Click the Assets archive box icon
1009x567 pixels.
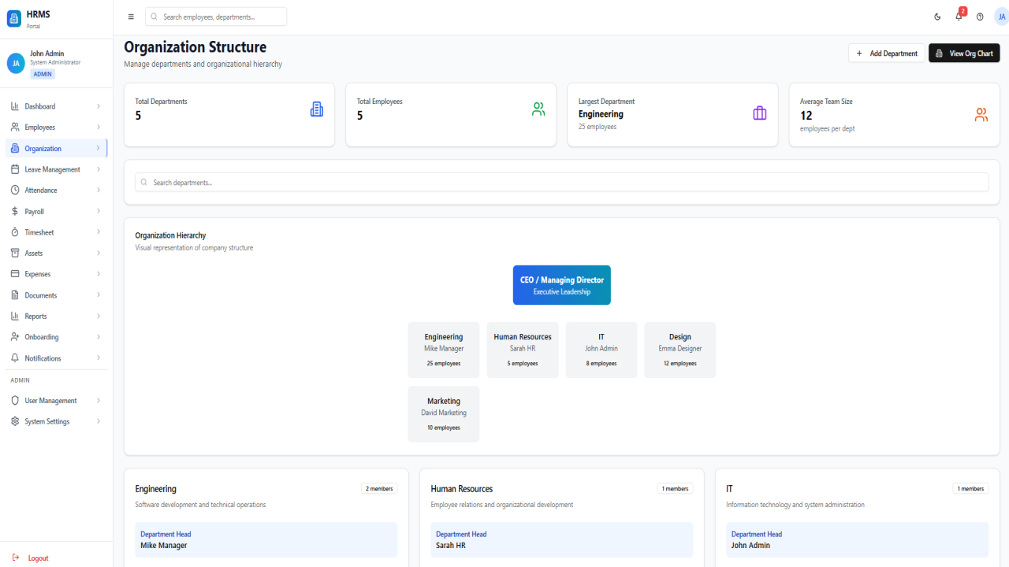pyautogui.click(x=15, y=253)
